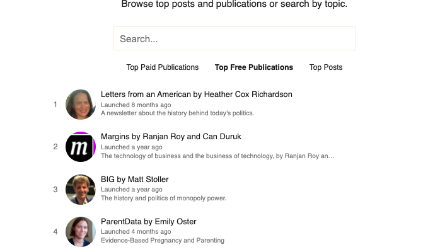440x252 pixels.
Task: Click the monopoly power description
Action: [x=163, y=198]
